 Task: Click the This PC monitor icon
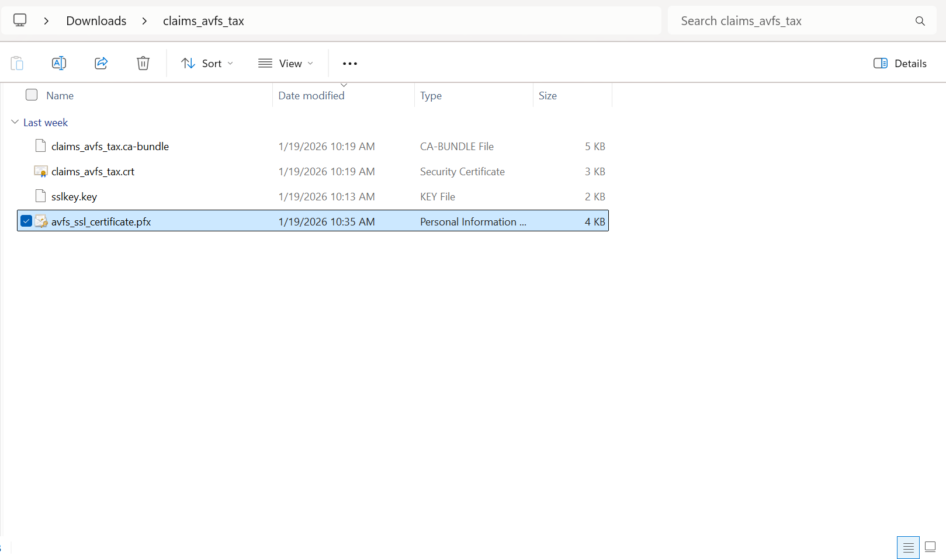[x=20, y=20]
